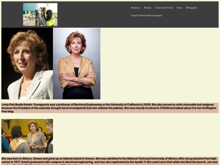Click the group photo of women talking
The width and height of the screenshot is (220, 165).
click(27, 136)
